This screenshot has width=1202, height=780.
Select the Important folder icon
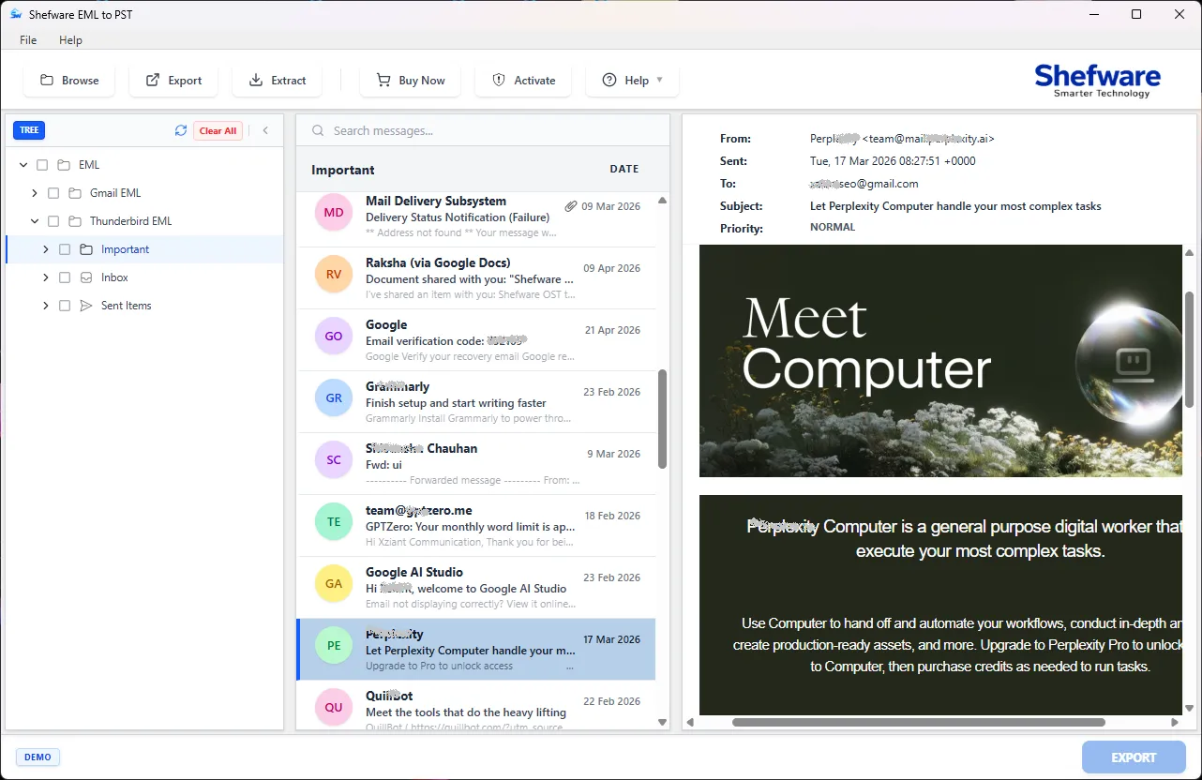(x=86, y=249)
